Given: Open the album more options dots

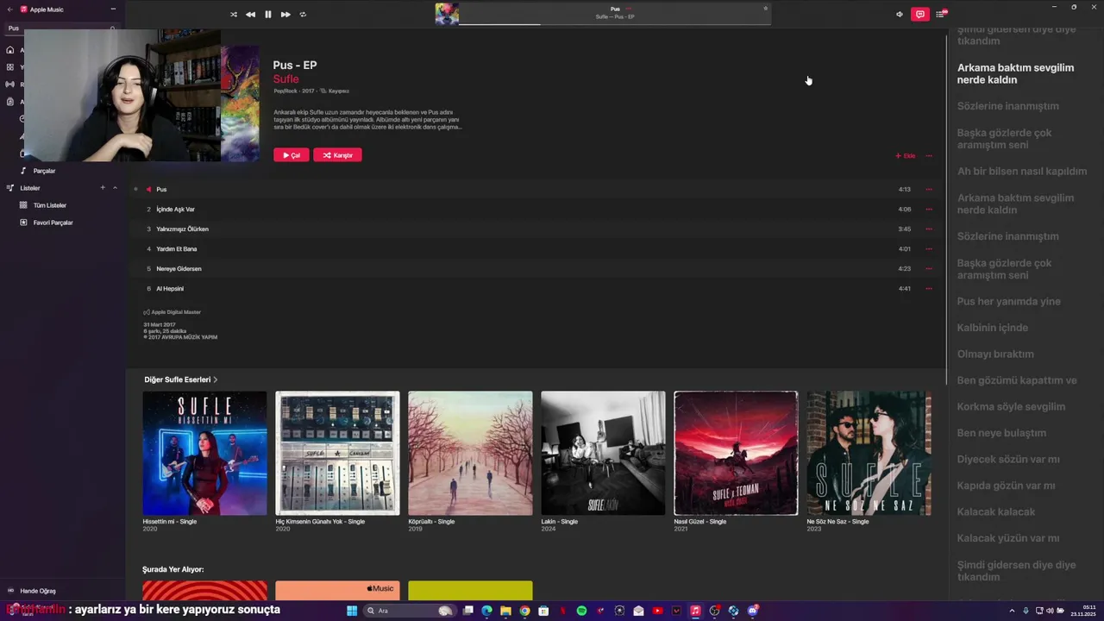Looking at the screenshot, I should point(929,156).
